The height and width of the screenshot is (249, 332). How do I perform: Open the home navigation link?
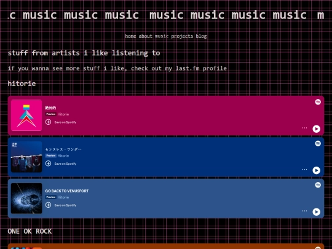click(130, 36)
